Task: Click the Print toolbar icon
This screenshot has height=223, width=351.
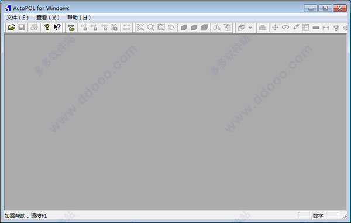Action: coord(35,28)
